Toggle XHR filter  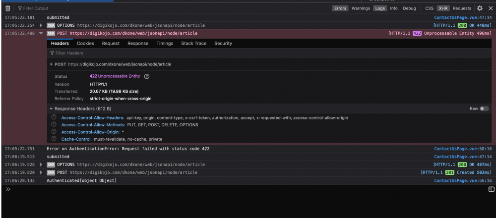(x=443, y=8)
